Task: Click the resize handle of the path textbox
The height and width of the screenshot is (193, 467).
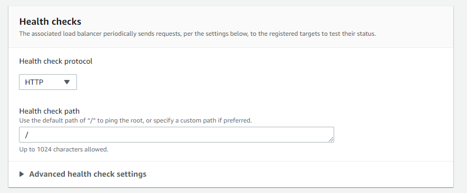Action: 331,139
